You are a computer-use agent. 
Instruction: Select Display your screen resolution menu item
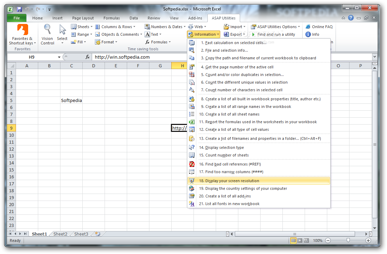(259, 181)
